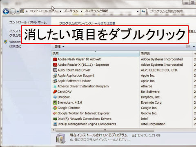Viewport: 196px width, 147px height.
Task: Open the 整理 organize dropdown menu
Action: (59, 47)
